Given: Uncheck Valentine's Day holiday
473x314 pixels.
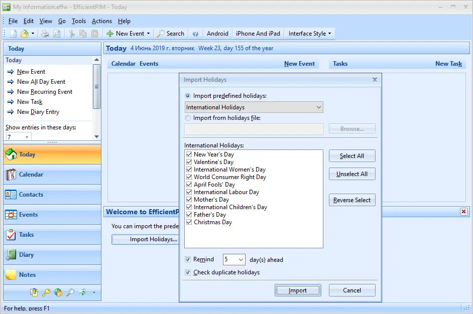Looking at the screenshot, I should tap(189, 162).
